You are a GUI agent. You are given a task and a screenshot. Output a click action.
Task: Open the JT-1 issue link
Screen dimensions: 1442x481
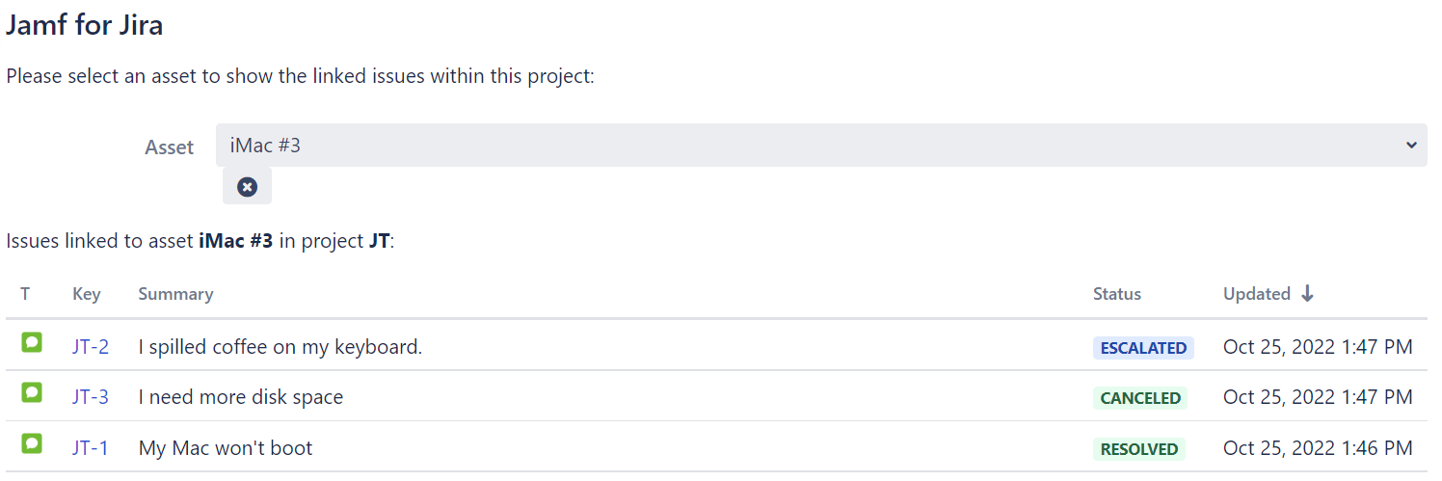pos(91,448)
